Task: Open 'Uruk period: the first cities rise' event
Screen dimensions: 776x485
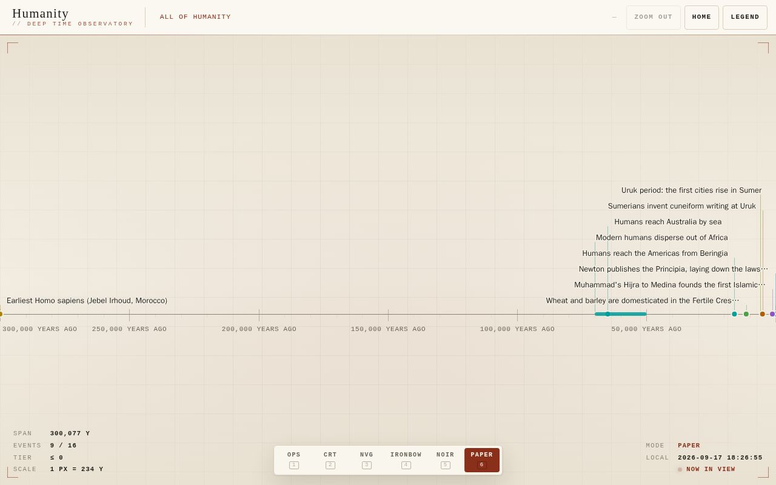Action: [x=691, y=190]
